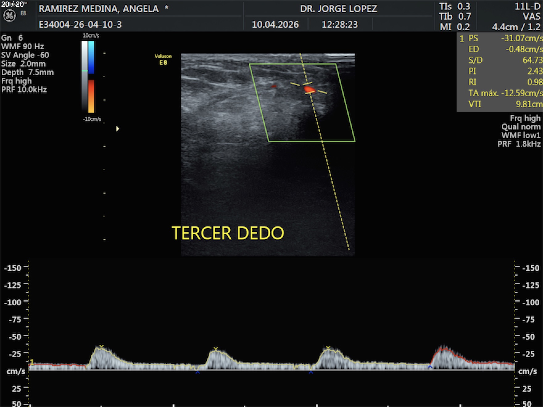Image resolution: width=543 pixels, height=407 pixels.
Task: Click the PS measurement value row
Action: (x=500, y=38)
